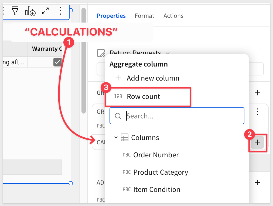The height and width of the screenshot is (206, 273).
Task: Select the Product Category column
Action: [x=161, y=172]
